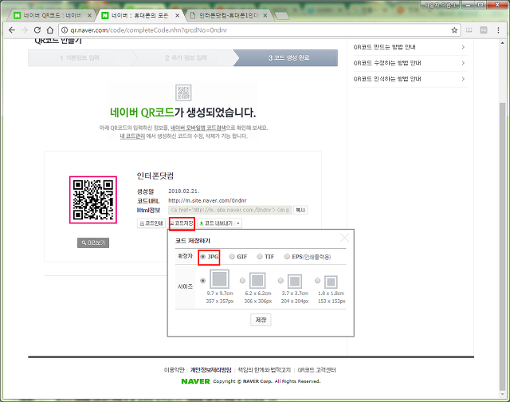
Task: Switch to the 인터폰닷컴 browser tab
Action: click(x=228, y=15)
